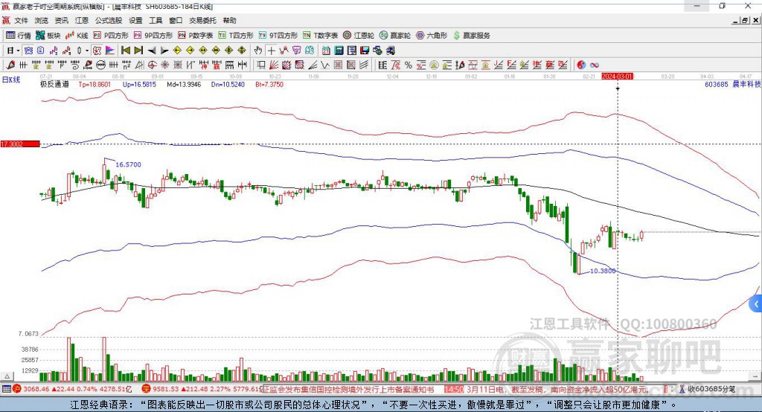Click the 603685 晨丰科技 stock label
Viewport: 762px width, 412px height.
732,84
